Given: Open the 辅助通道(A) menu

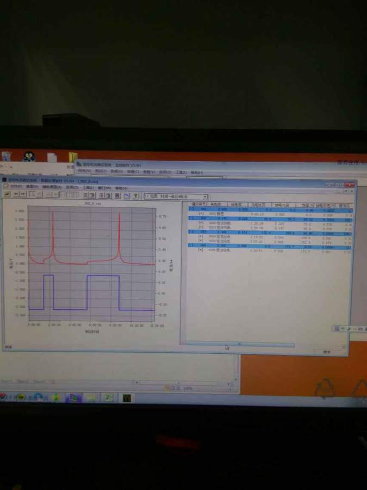Looking at the screenshot, I should [x=52, y=187].
